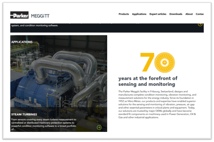Click the APPLICATIONS label on the image
Image resolution: width=214 pixels, height=142 pixels.
tap(22, 42)
